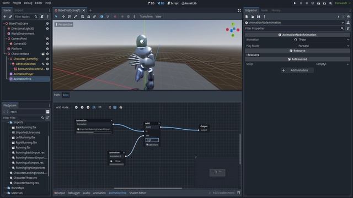Collapse the CameraPivot tree node

6,38
